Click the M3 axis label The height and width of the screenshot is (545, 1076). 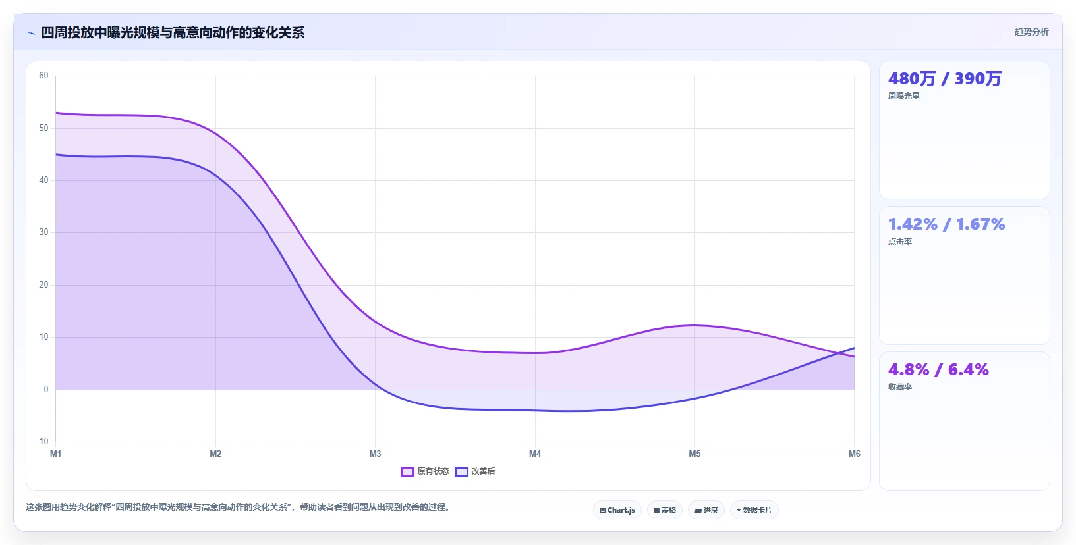point(376,454)
